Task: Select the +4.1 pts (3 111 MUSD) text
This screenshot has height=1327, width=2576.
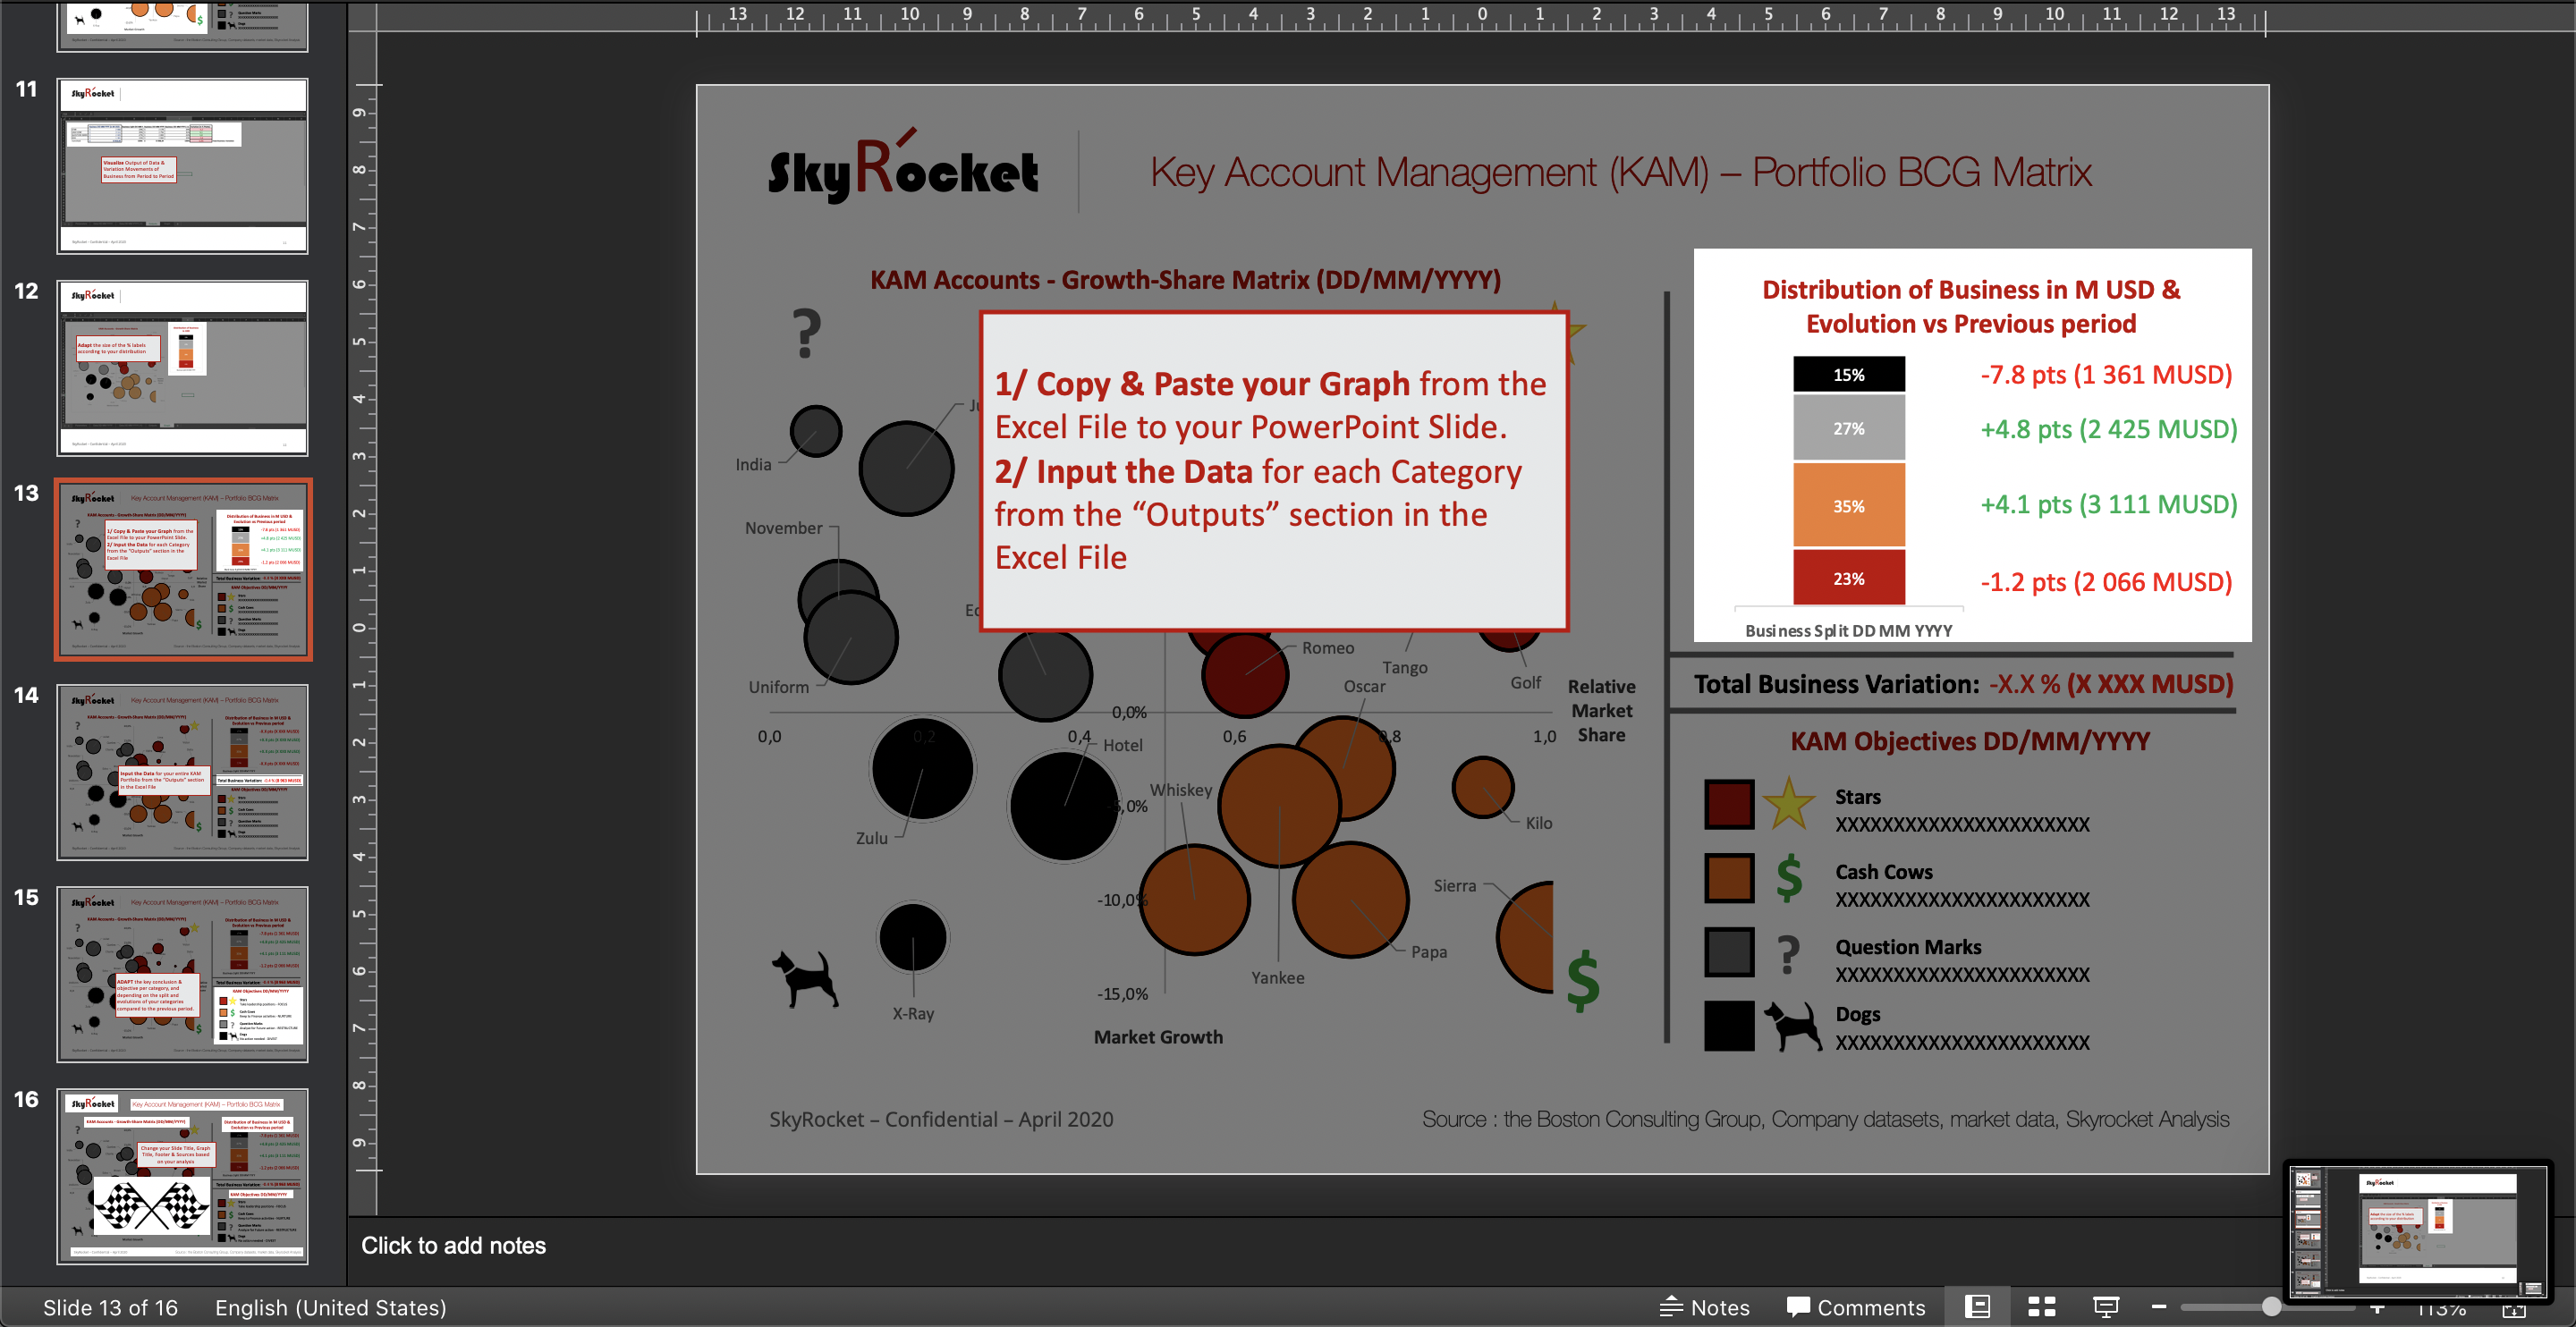Action: point(2109,503)
